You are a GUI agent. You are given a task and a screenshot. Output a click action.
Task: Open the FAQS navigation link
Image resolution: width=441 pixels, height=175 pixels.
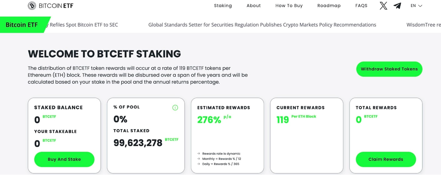coord(361,6)
